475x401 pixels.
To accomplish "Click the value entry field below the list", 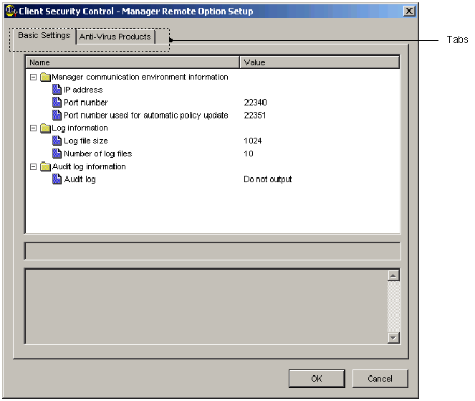I will click(x=212, y=251).
